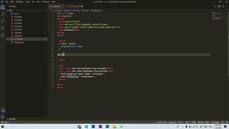Open the Run menu
This screenshot has height=129, width=229.
38,2
